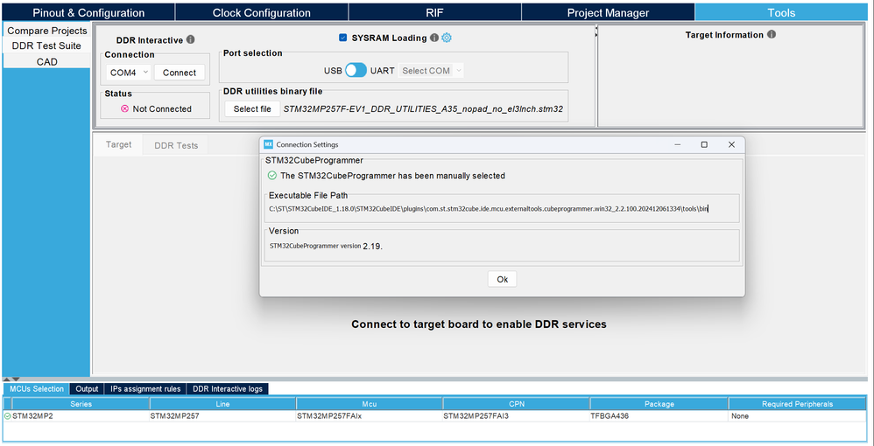Click the Connect button
Viewport: 874px width, 446px height.
pyautogui.click(x=180, y=73)
